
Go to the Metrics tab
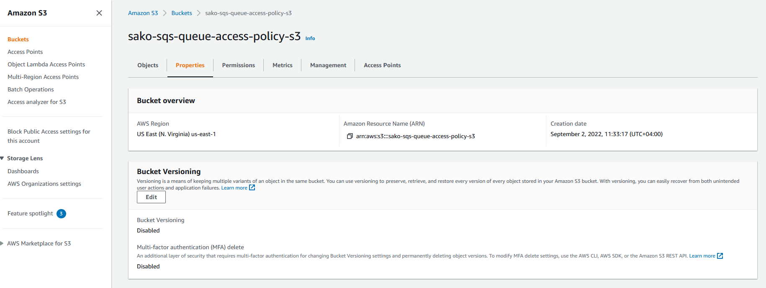(283, 65)
